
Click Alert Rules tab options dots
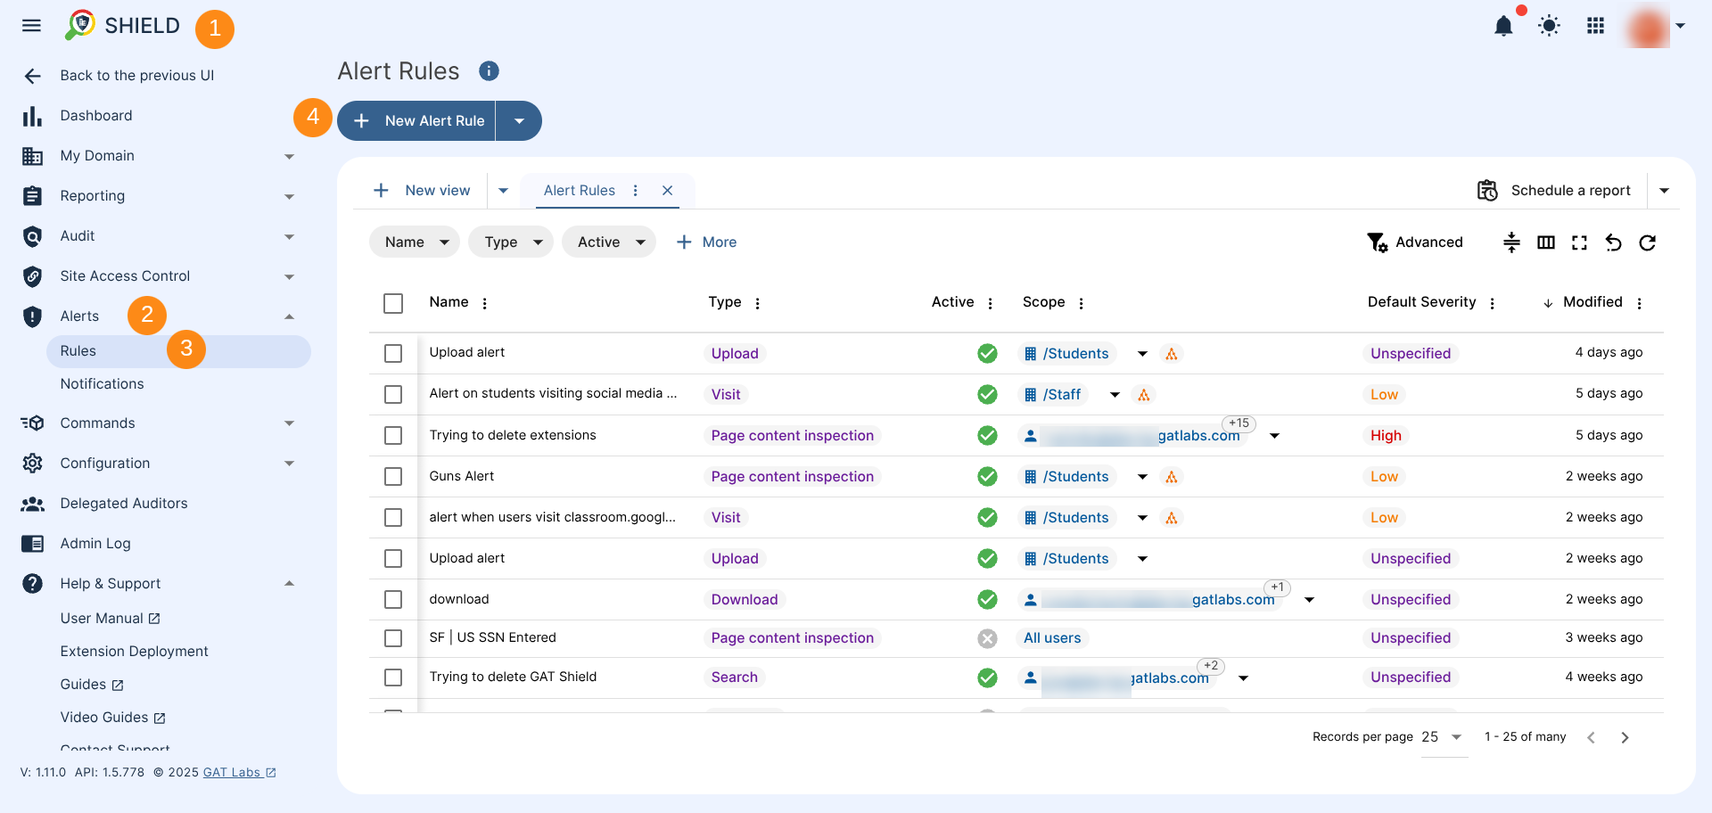coord(636,191)
